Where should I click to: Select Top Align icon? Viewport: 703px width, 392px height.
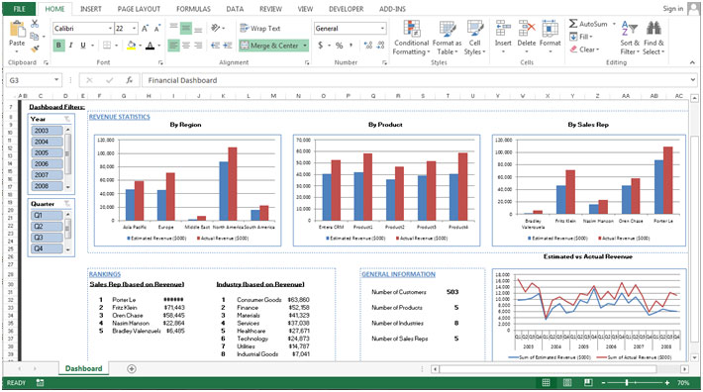pos(173,28)
